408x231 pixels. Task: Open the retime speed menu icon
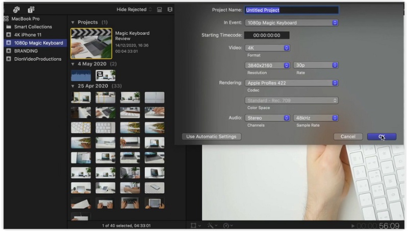[x=227, y=225]
